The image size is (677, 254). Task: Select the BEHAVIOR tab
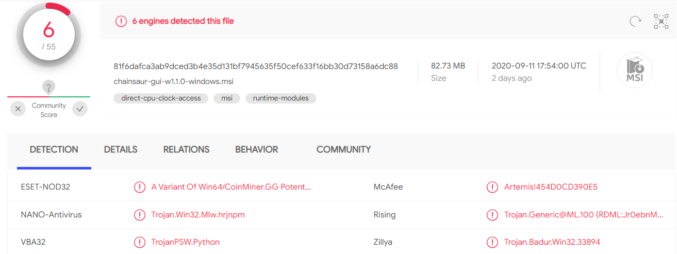pyautogui.click(x=256, y=149)
